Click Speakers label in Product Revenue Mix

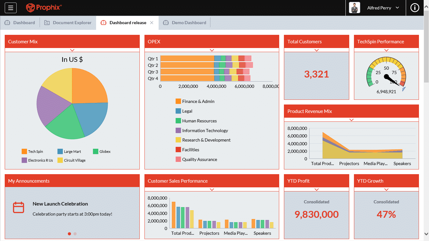pyautogui.click(x=402, y=163)
